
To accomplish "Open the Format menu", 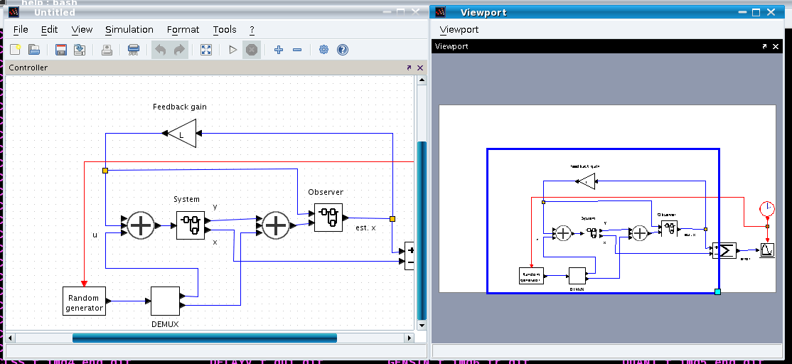I will [x=183, y=30].
